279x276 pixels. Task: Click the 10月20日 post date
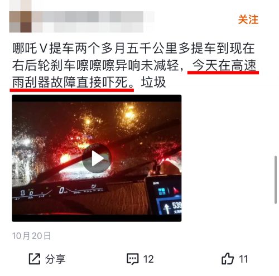point(31,236)
